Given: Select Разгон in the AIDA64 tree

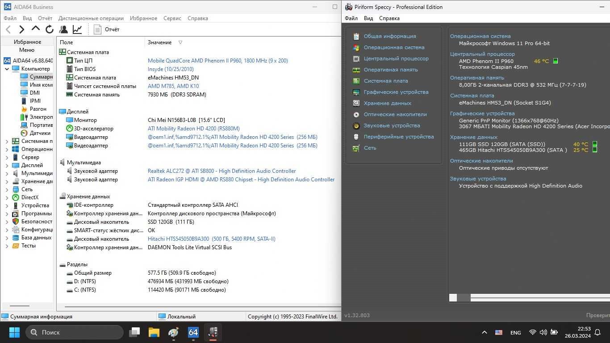Looking at the screenshot, I should [x=38, y=109].
